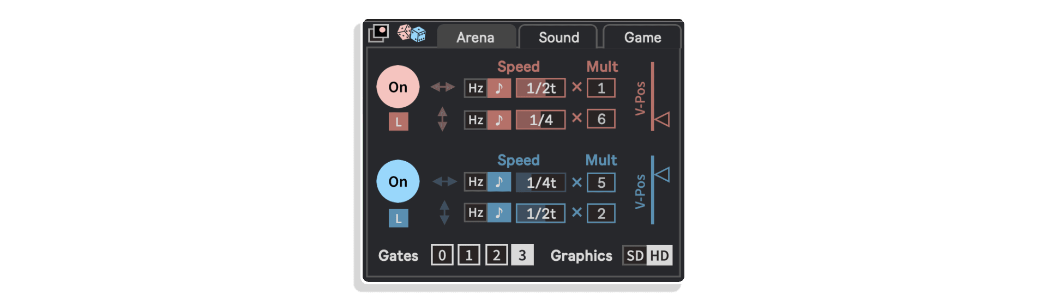Open the Sound tab
Viewport: 1047px width, 300px height.
pyautogui.click(x=558, y=37)
